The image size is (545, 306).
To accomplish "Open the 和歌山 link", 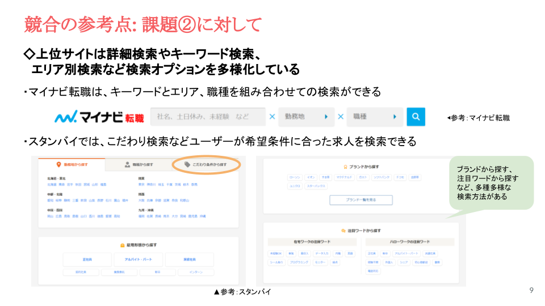I will pyautogui.click(x=185, y=201).
